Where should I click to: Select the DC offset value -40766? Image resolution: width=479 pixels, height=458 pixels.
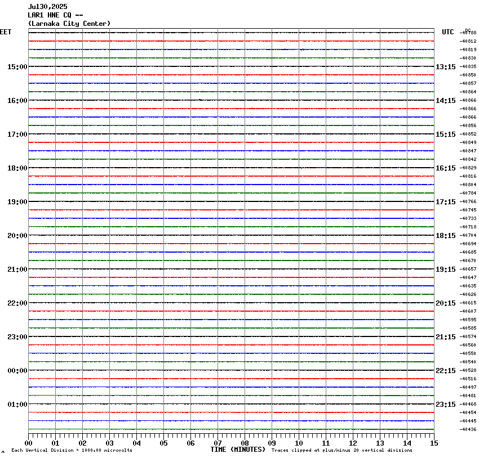(x=468, y=201)
